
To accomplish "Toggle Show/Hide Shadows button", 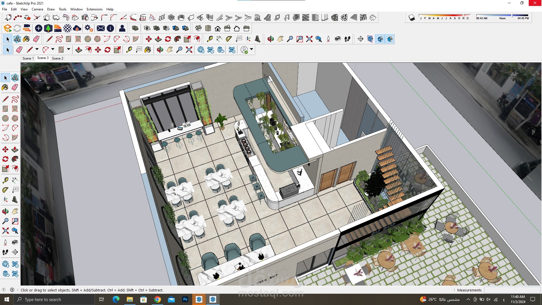I will 412,18.
